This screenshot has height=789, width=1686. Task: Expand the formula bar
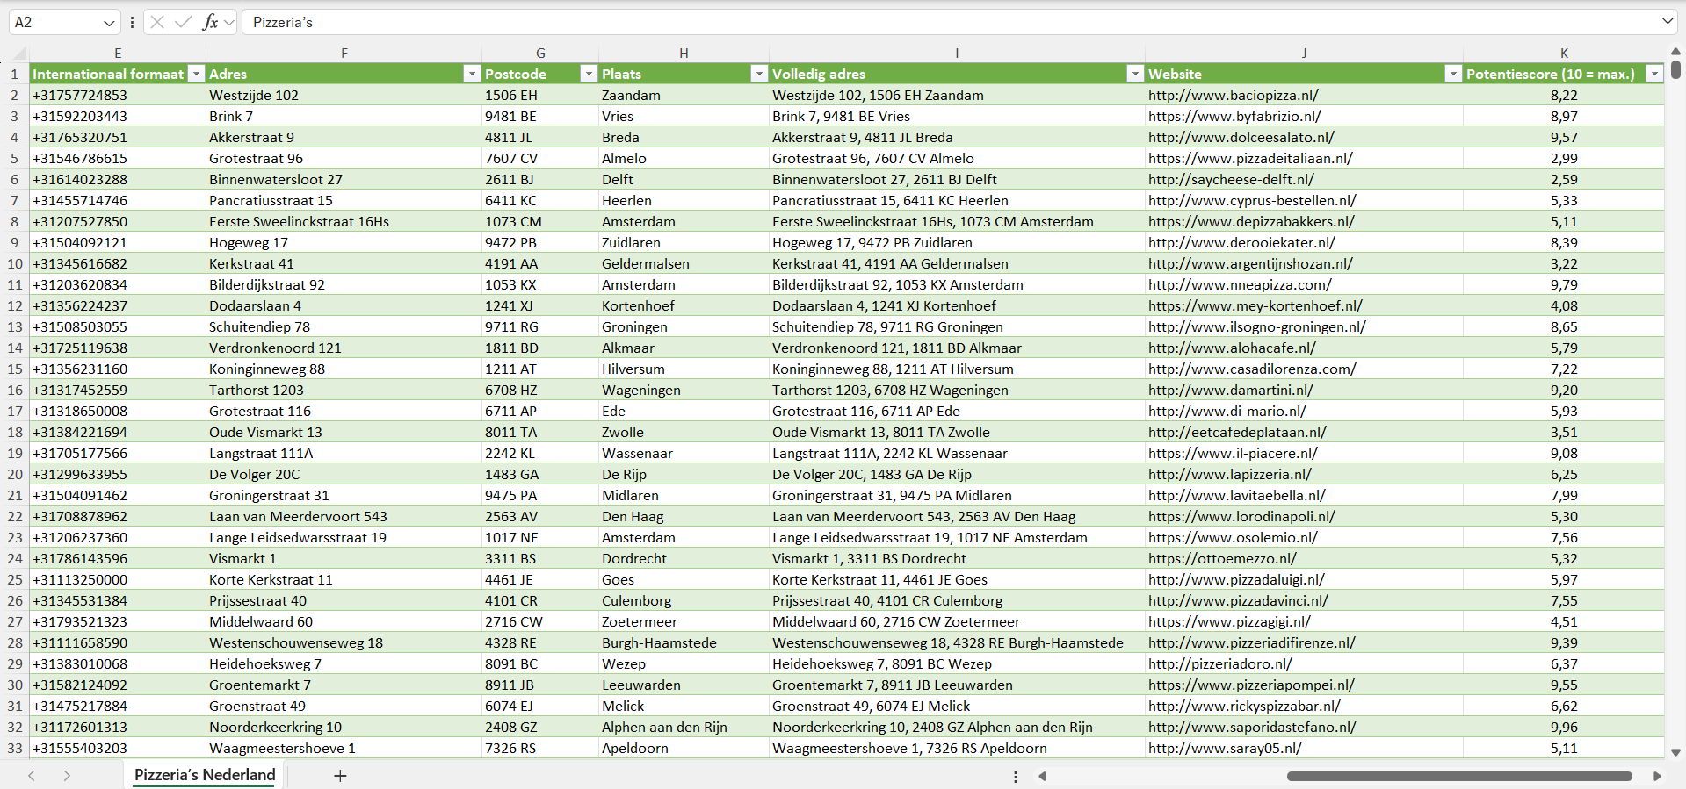(1667, 22)
